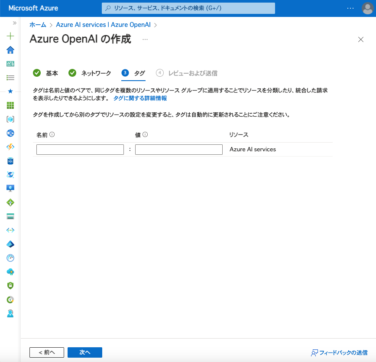Open Cost Management dollar icon
The height and width of the screenshot is (362, 376).
click(x=10, y=300)
